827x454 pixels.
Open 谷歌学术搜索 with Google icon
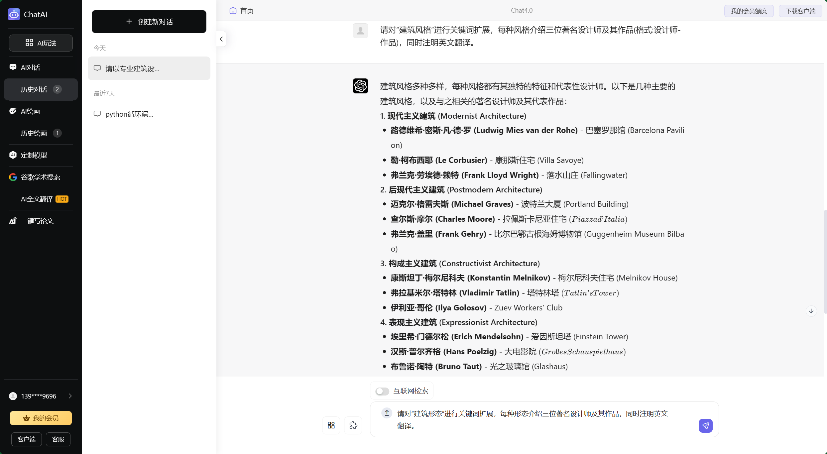pos(40,177)
